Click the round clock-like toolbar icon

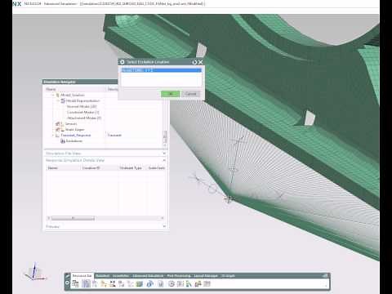[x=171, y=284]
